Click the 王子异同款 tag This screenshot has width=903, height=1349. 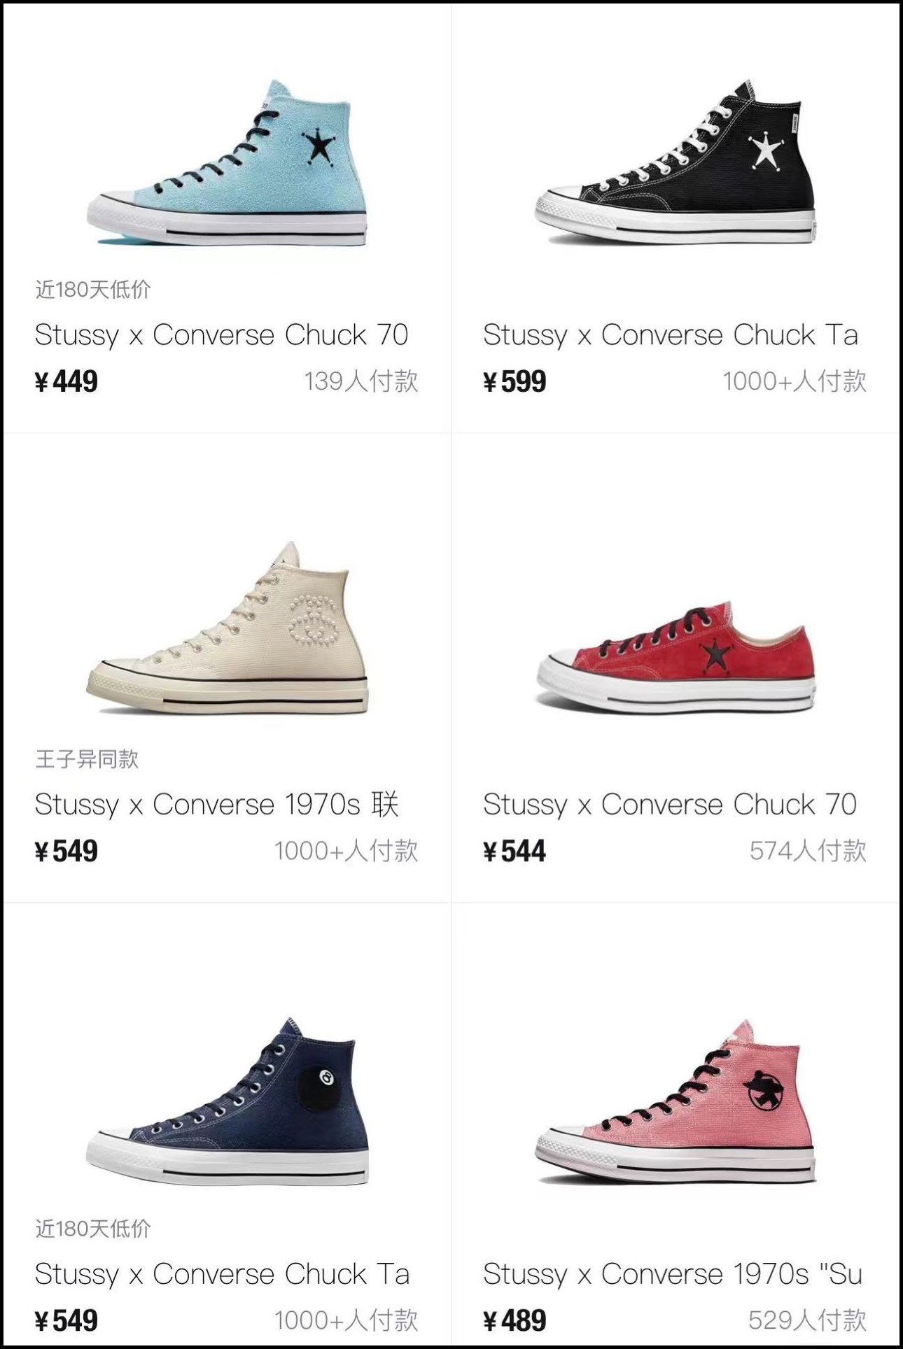pyautogui.click(x=87, y=758)
